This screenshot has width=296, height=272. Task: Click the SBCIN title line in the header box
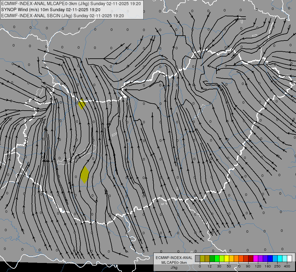tap(63, 16)
